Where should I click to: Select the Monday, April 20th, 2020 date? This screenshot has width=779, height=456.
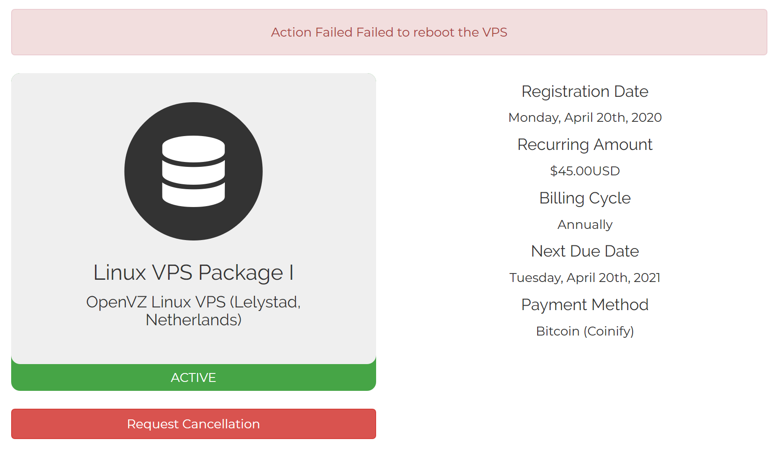584,117
